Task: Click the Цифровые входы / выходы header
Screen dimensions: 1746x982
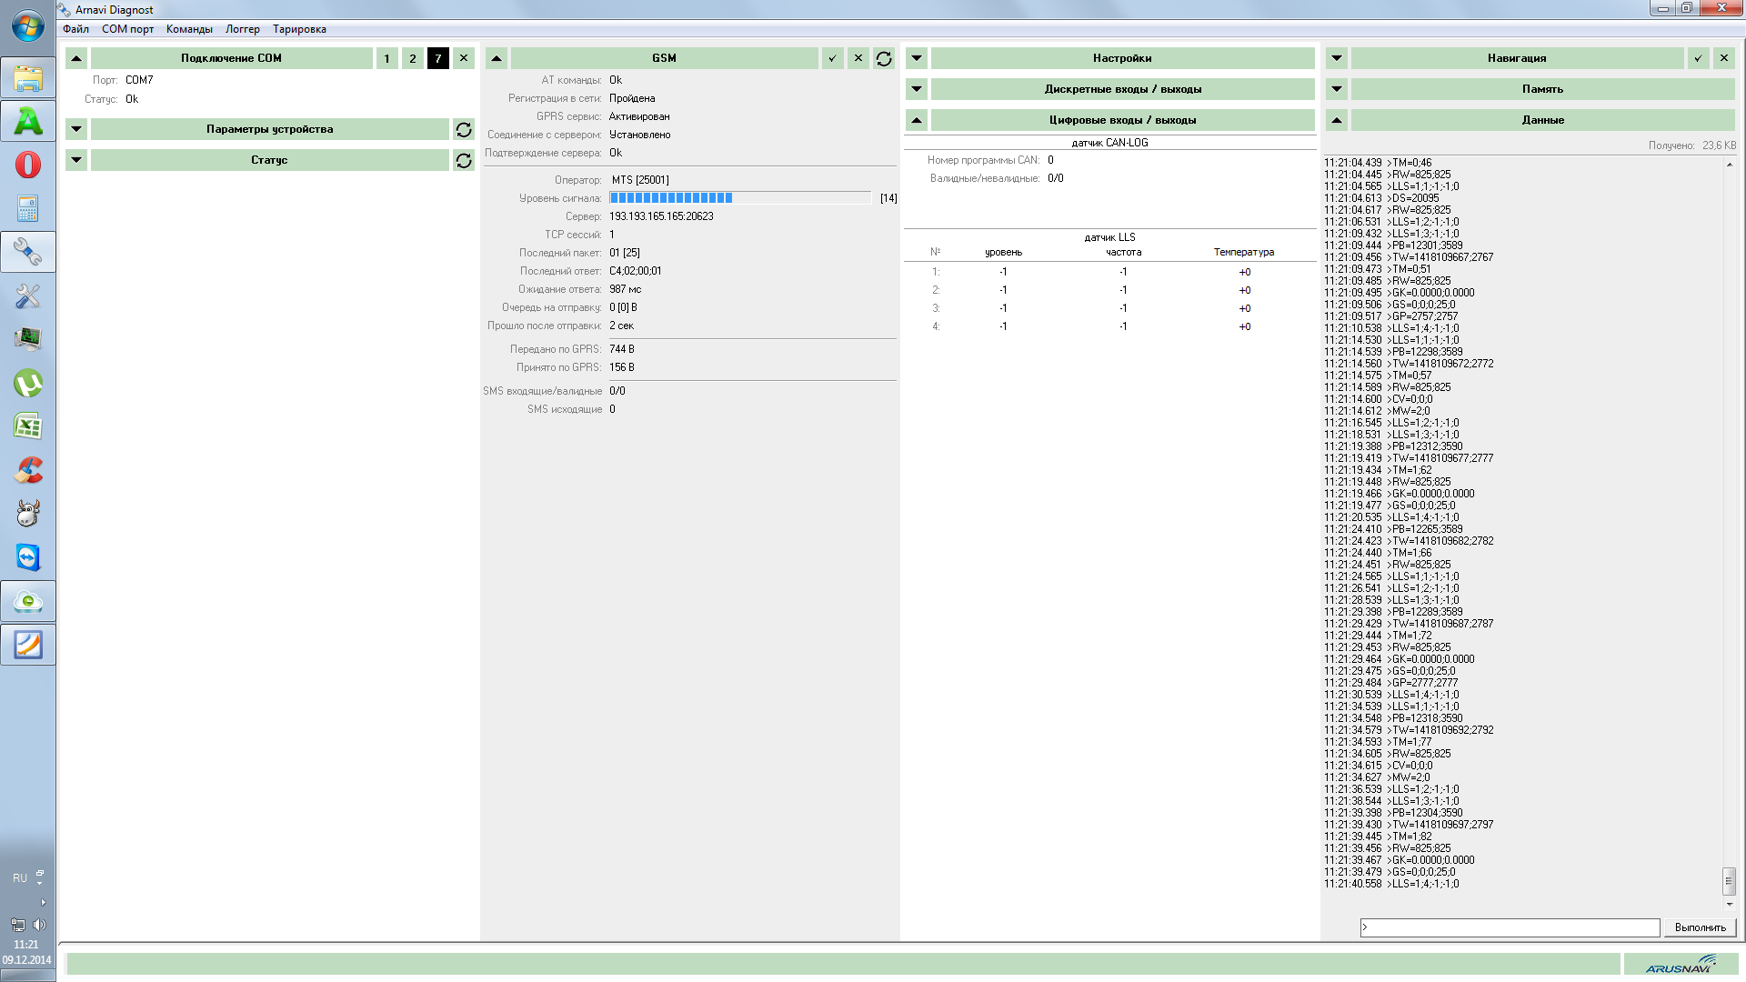Action: tap(1122, 120)
